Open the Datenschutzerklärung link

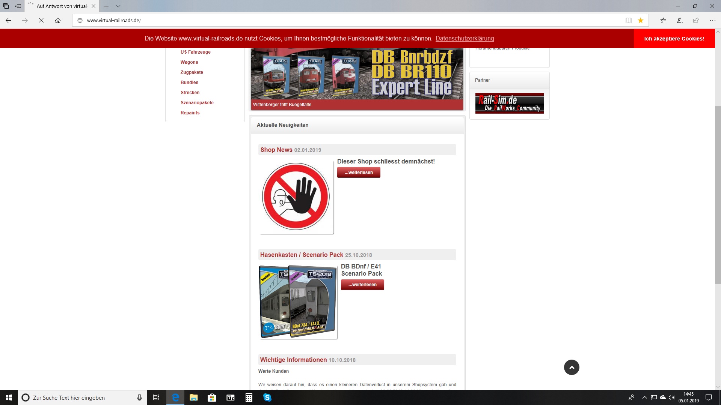465,39
